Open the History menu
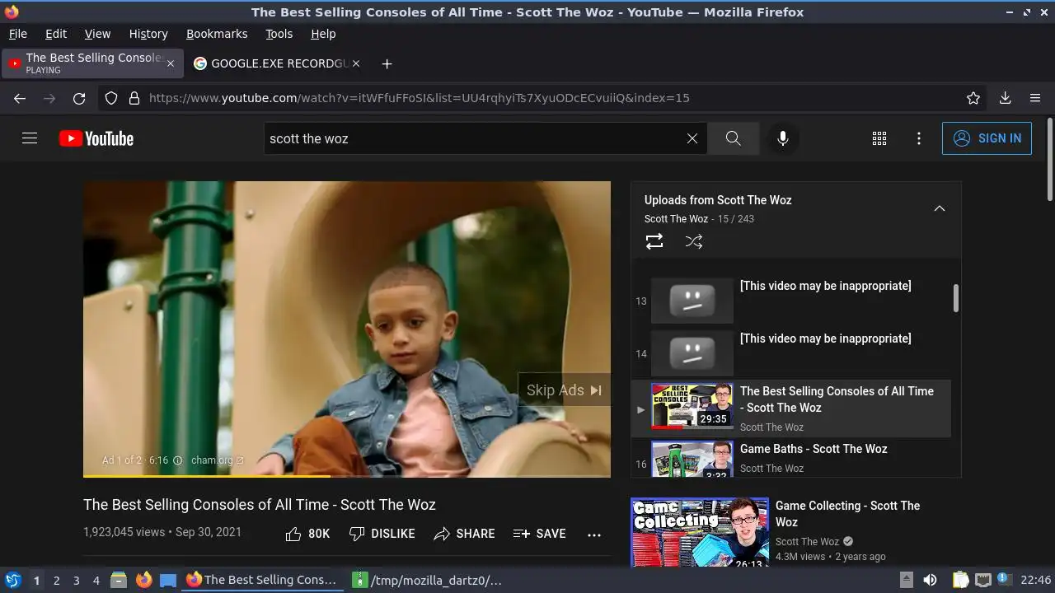 click(148, 34)
